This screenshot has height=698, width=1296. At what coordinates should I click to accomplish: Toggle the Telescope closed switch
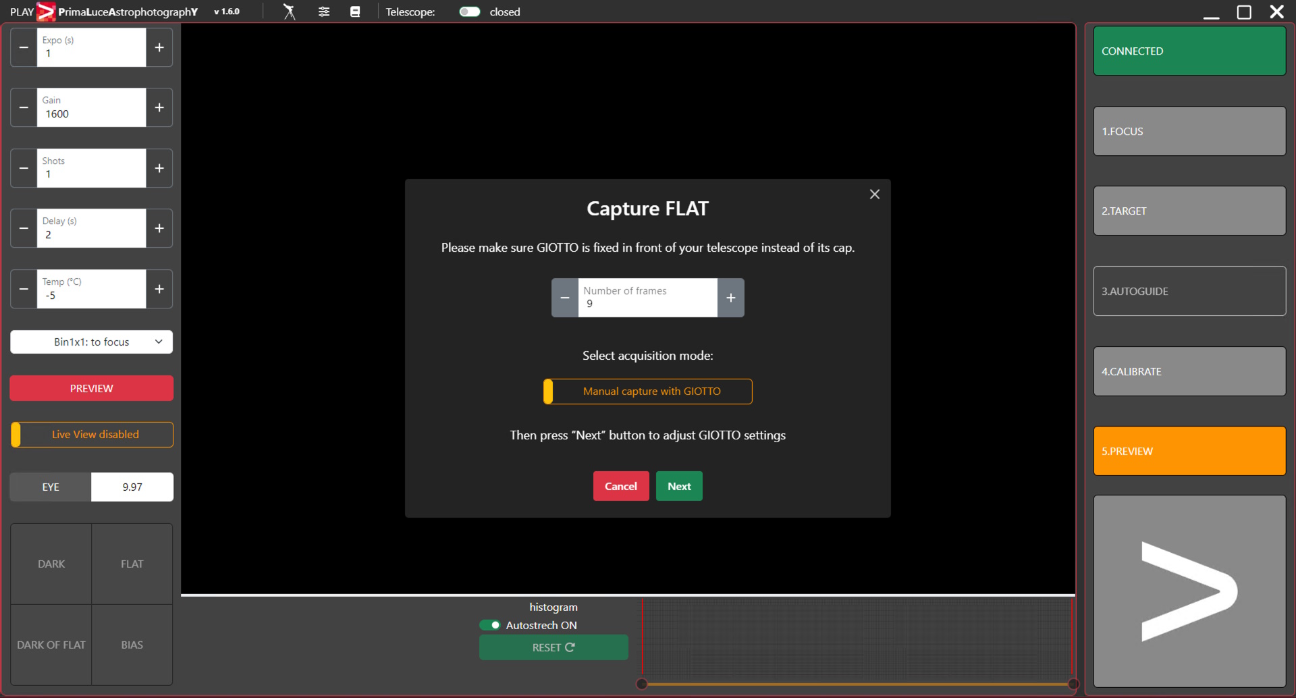click(x=469, y=11)
